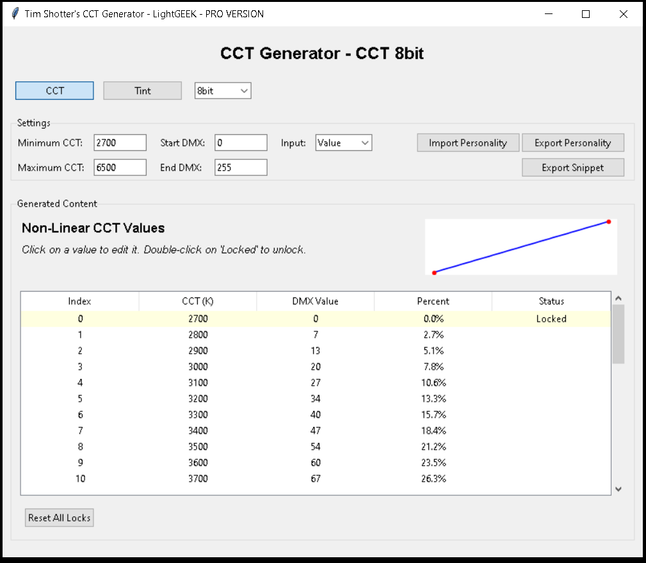Click the feather app icon in title bar

point(15,14)
